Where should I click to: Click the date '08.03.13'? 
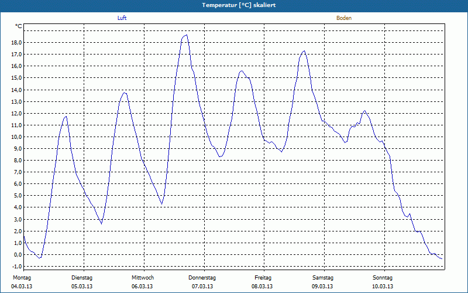point(262,287)
